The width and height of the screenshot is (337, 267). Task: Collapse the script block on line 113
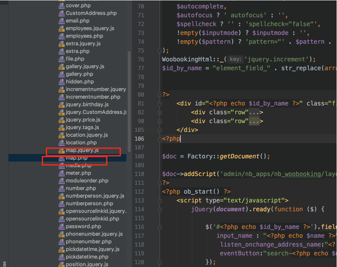[x=159, y=200]
